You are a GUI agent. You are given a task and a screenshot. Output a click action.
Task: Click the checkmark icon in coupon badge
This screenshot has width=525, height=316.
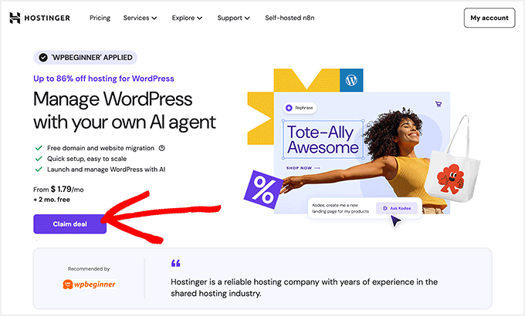tap(43, 58)
